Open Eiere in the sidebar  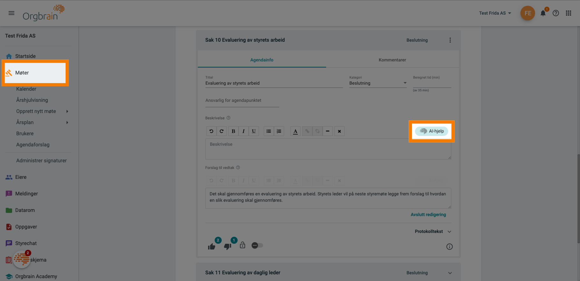tap(21, 177)
